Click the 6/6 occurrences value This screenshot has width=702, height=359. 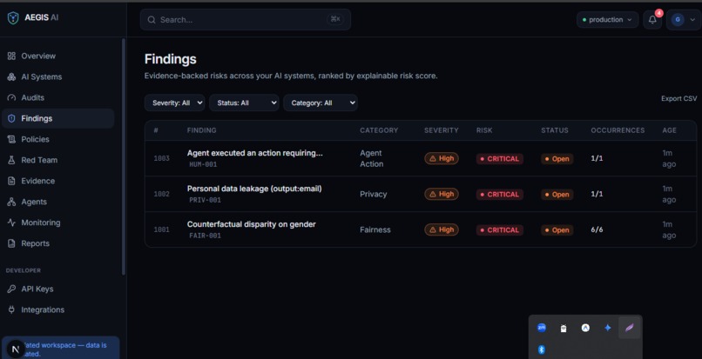point(597,229)
